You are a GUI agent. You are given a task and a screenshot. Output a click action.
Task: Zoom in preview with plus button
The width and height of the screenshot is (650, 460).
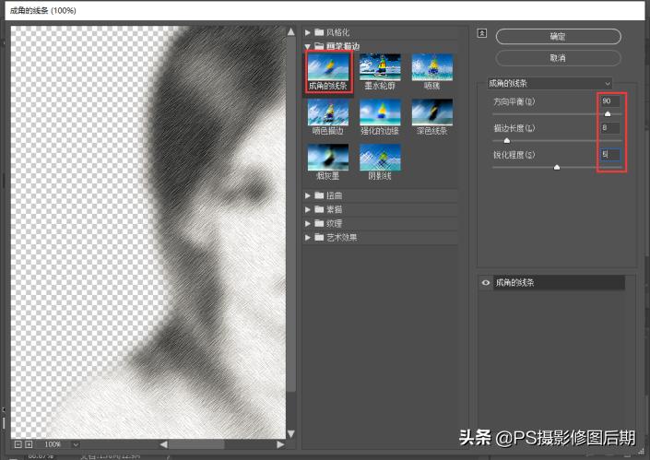tap(29, 444)
